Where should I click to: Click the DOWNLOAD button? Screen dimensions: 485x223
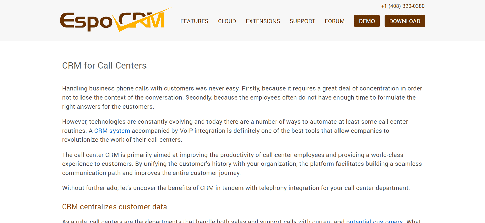(x=405, y=21)
